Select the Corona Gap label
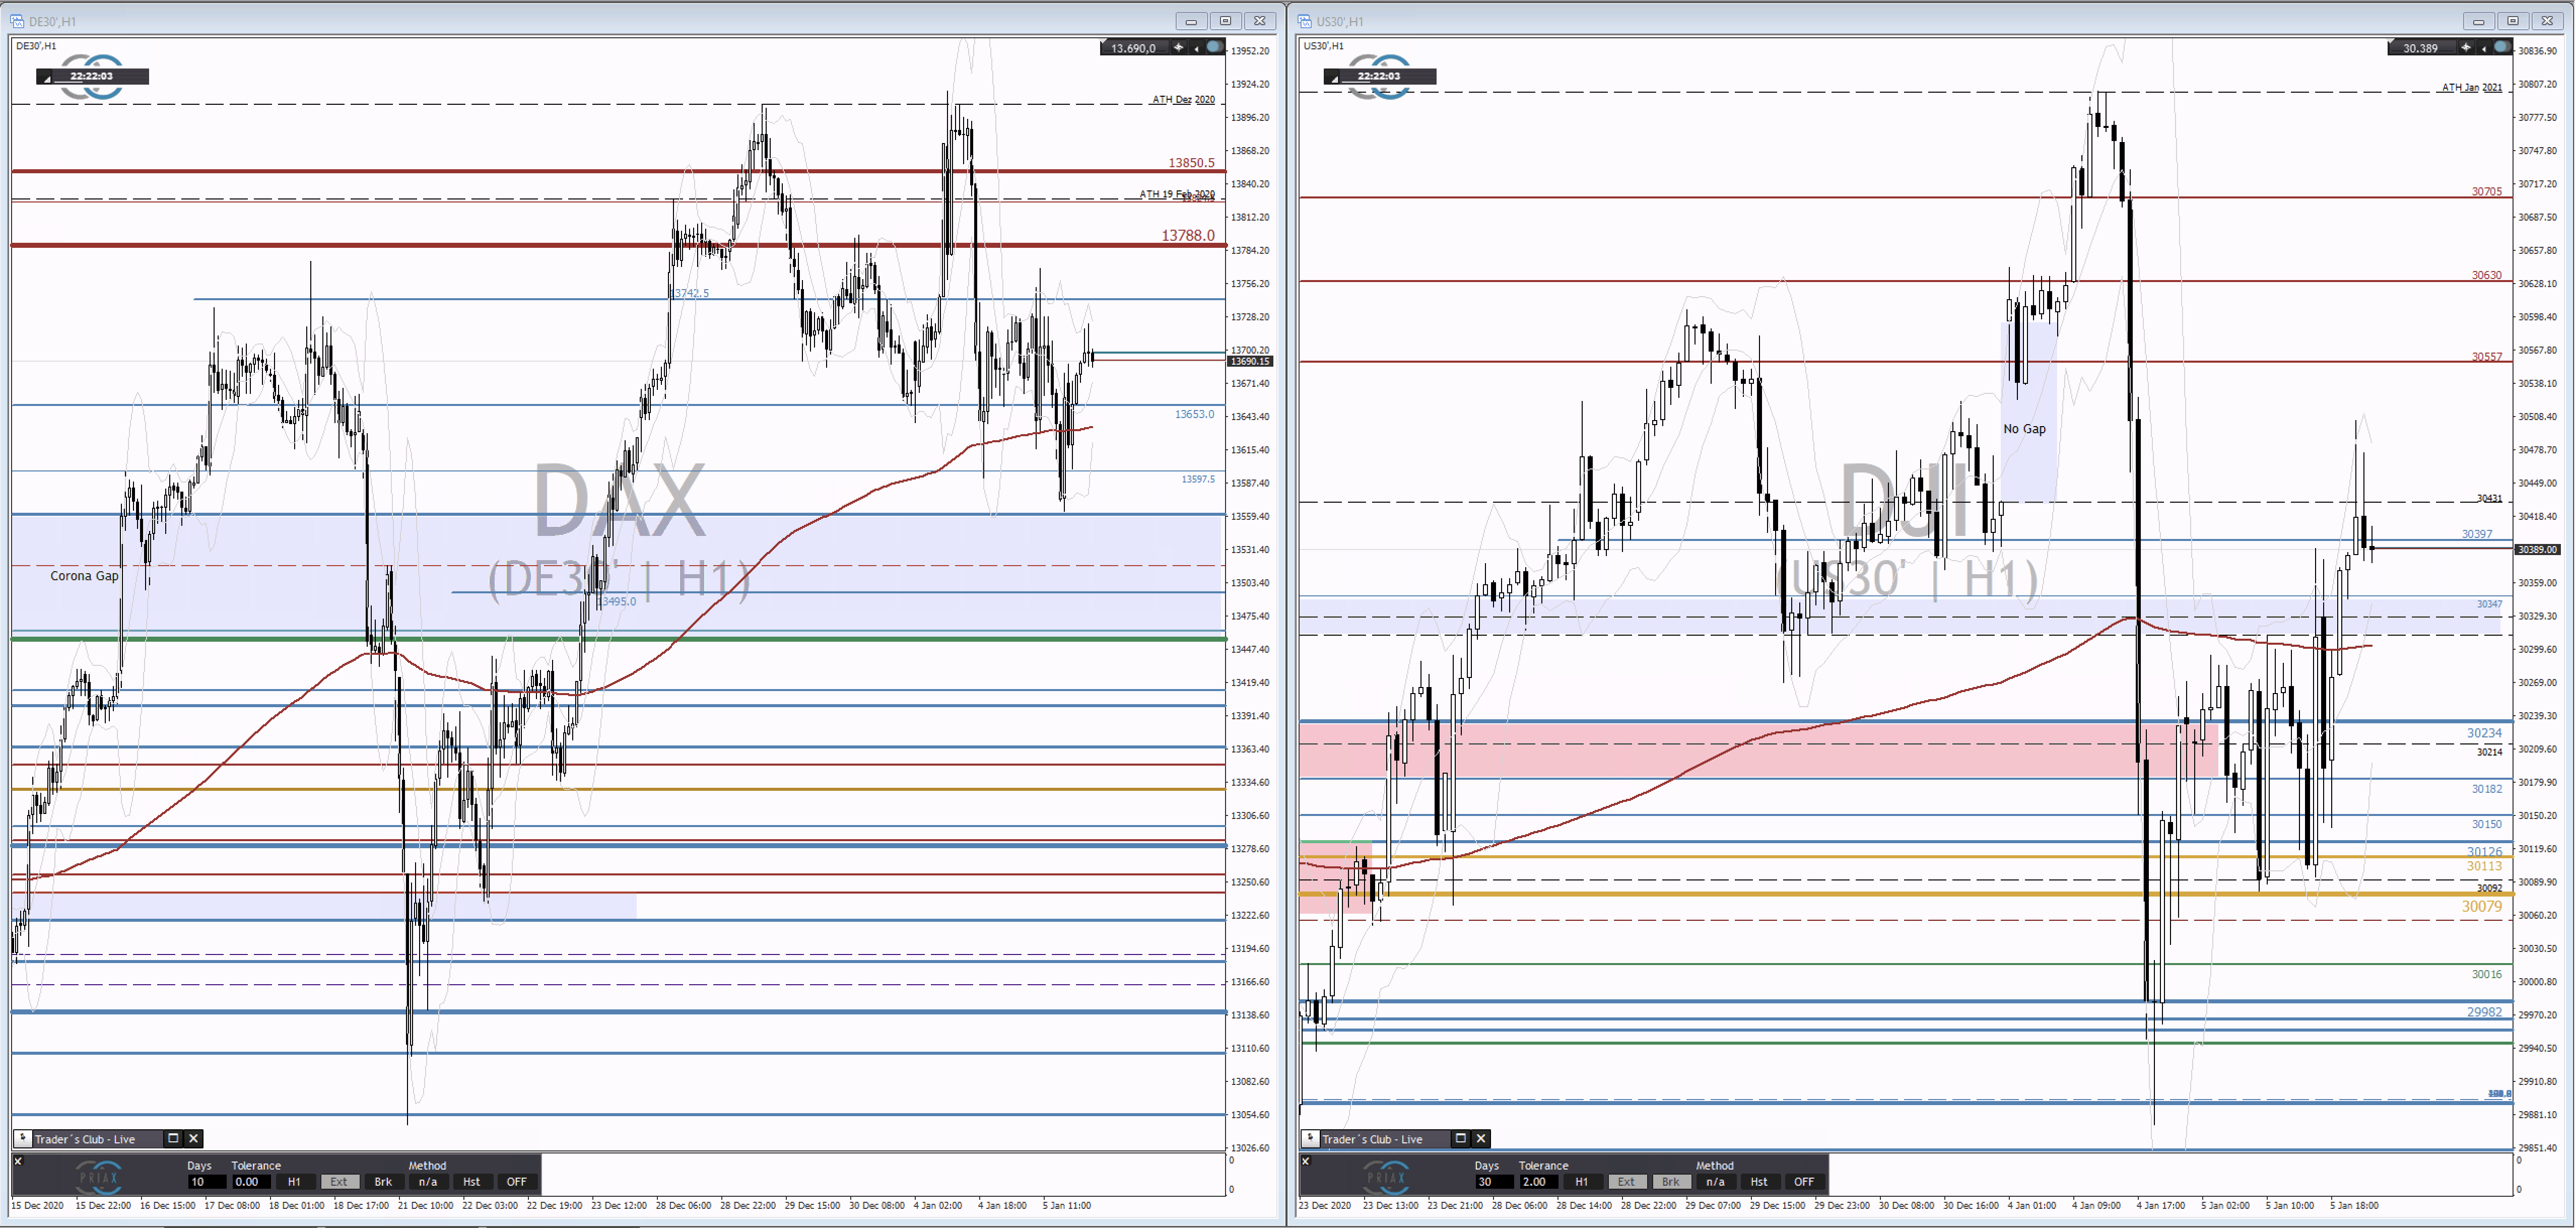2576x1228 pixels. [x=84, y=575]
